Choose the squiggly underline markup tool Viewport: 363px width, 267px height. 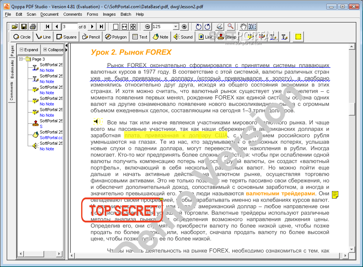[x=284, y=37]
